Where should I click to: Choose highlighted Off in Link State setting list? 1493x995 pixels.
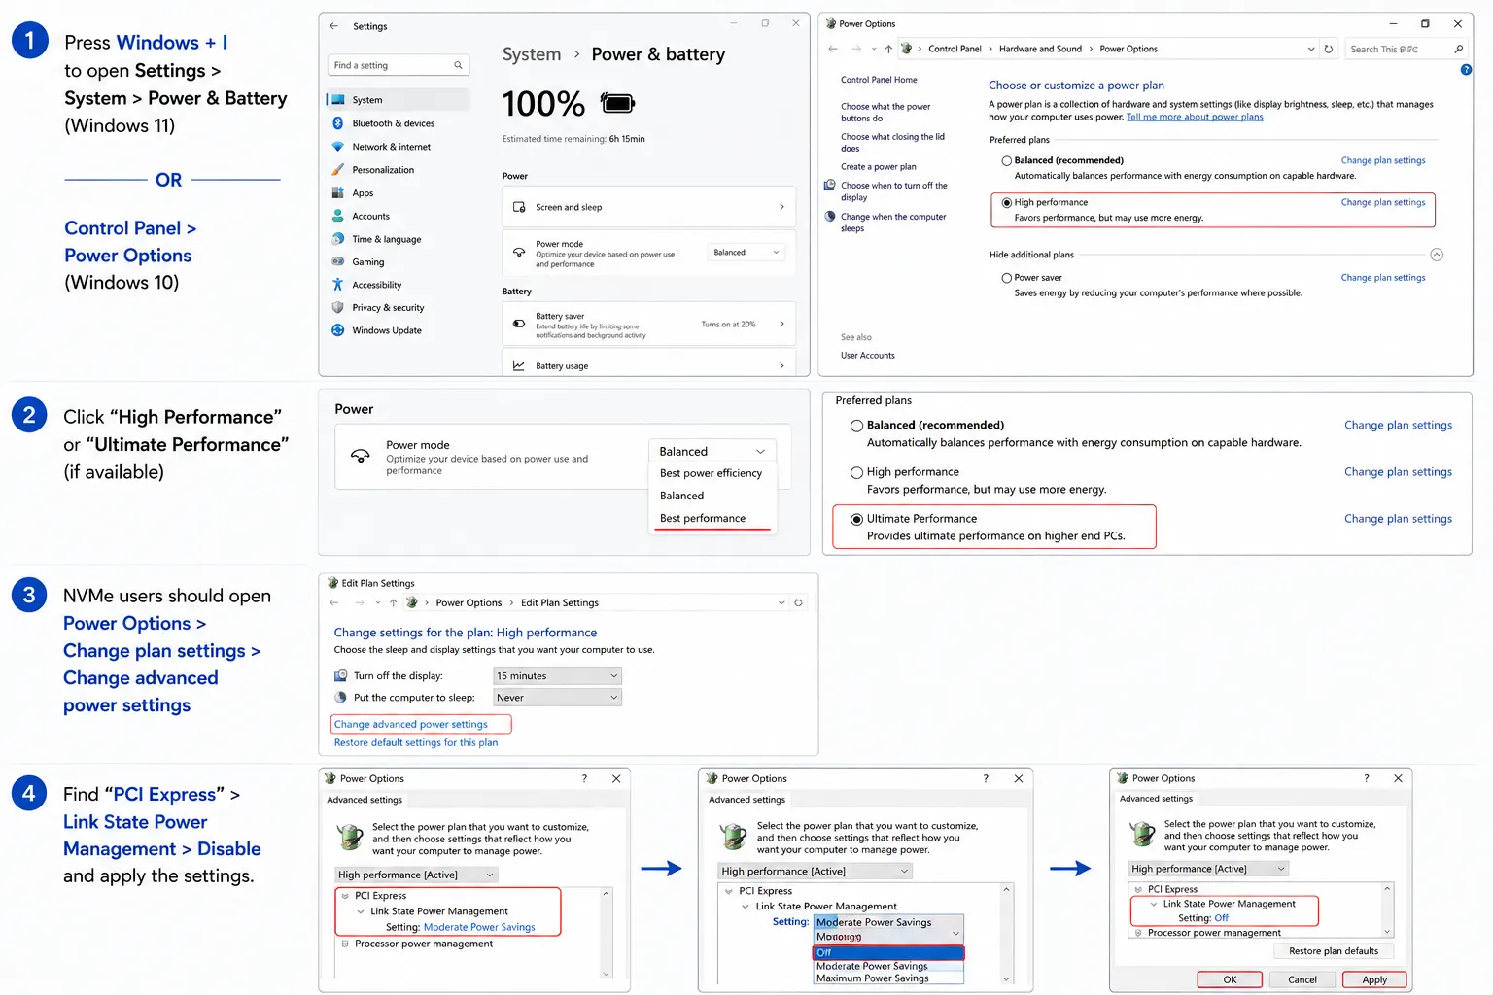pos(888,953)
